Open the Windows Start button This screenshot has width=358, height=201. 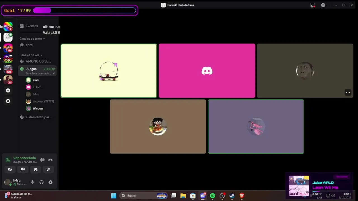pyautogui.click(x=114, y=196)
